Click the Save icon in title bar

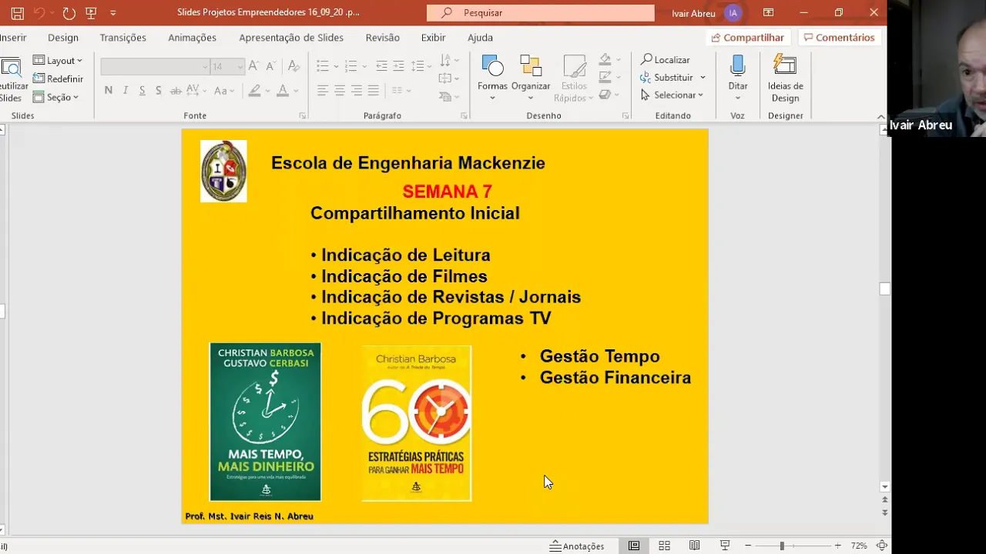point(17,13)
